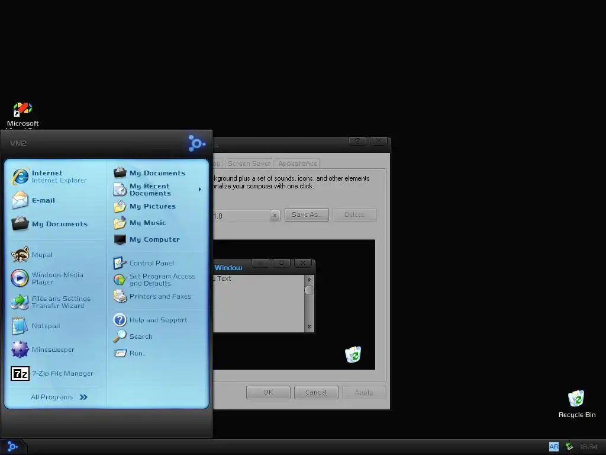This screenshot has height=455, width=606.
Task: Switch to Appearance tab
Action: 297,164
